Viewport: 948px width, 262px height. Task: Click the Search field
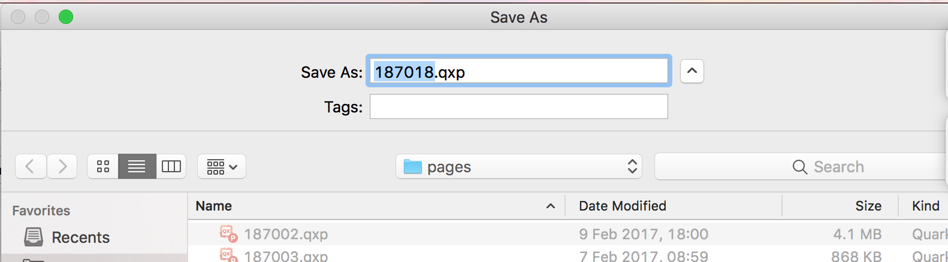(801, 166)
